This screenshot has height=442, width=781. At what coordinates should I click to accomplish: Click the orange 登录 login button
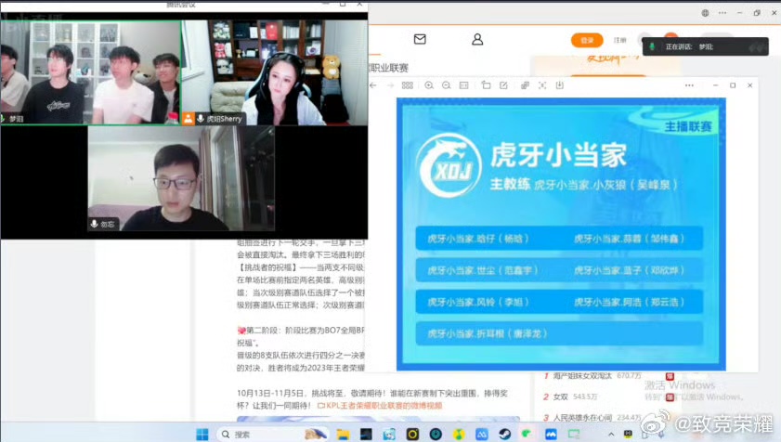[587, 40]
